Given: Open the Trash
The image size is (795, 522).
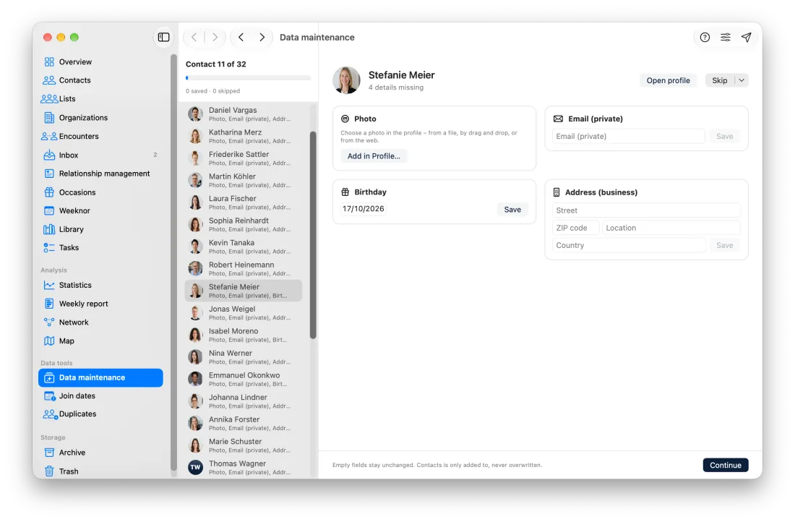Looking at the screenshot, I should 100,471.
